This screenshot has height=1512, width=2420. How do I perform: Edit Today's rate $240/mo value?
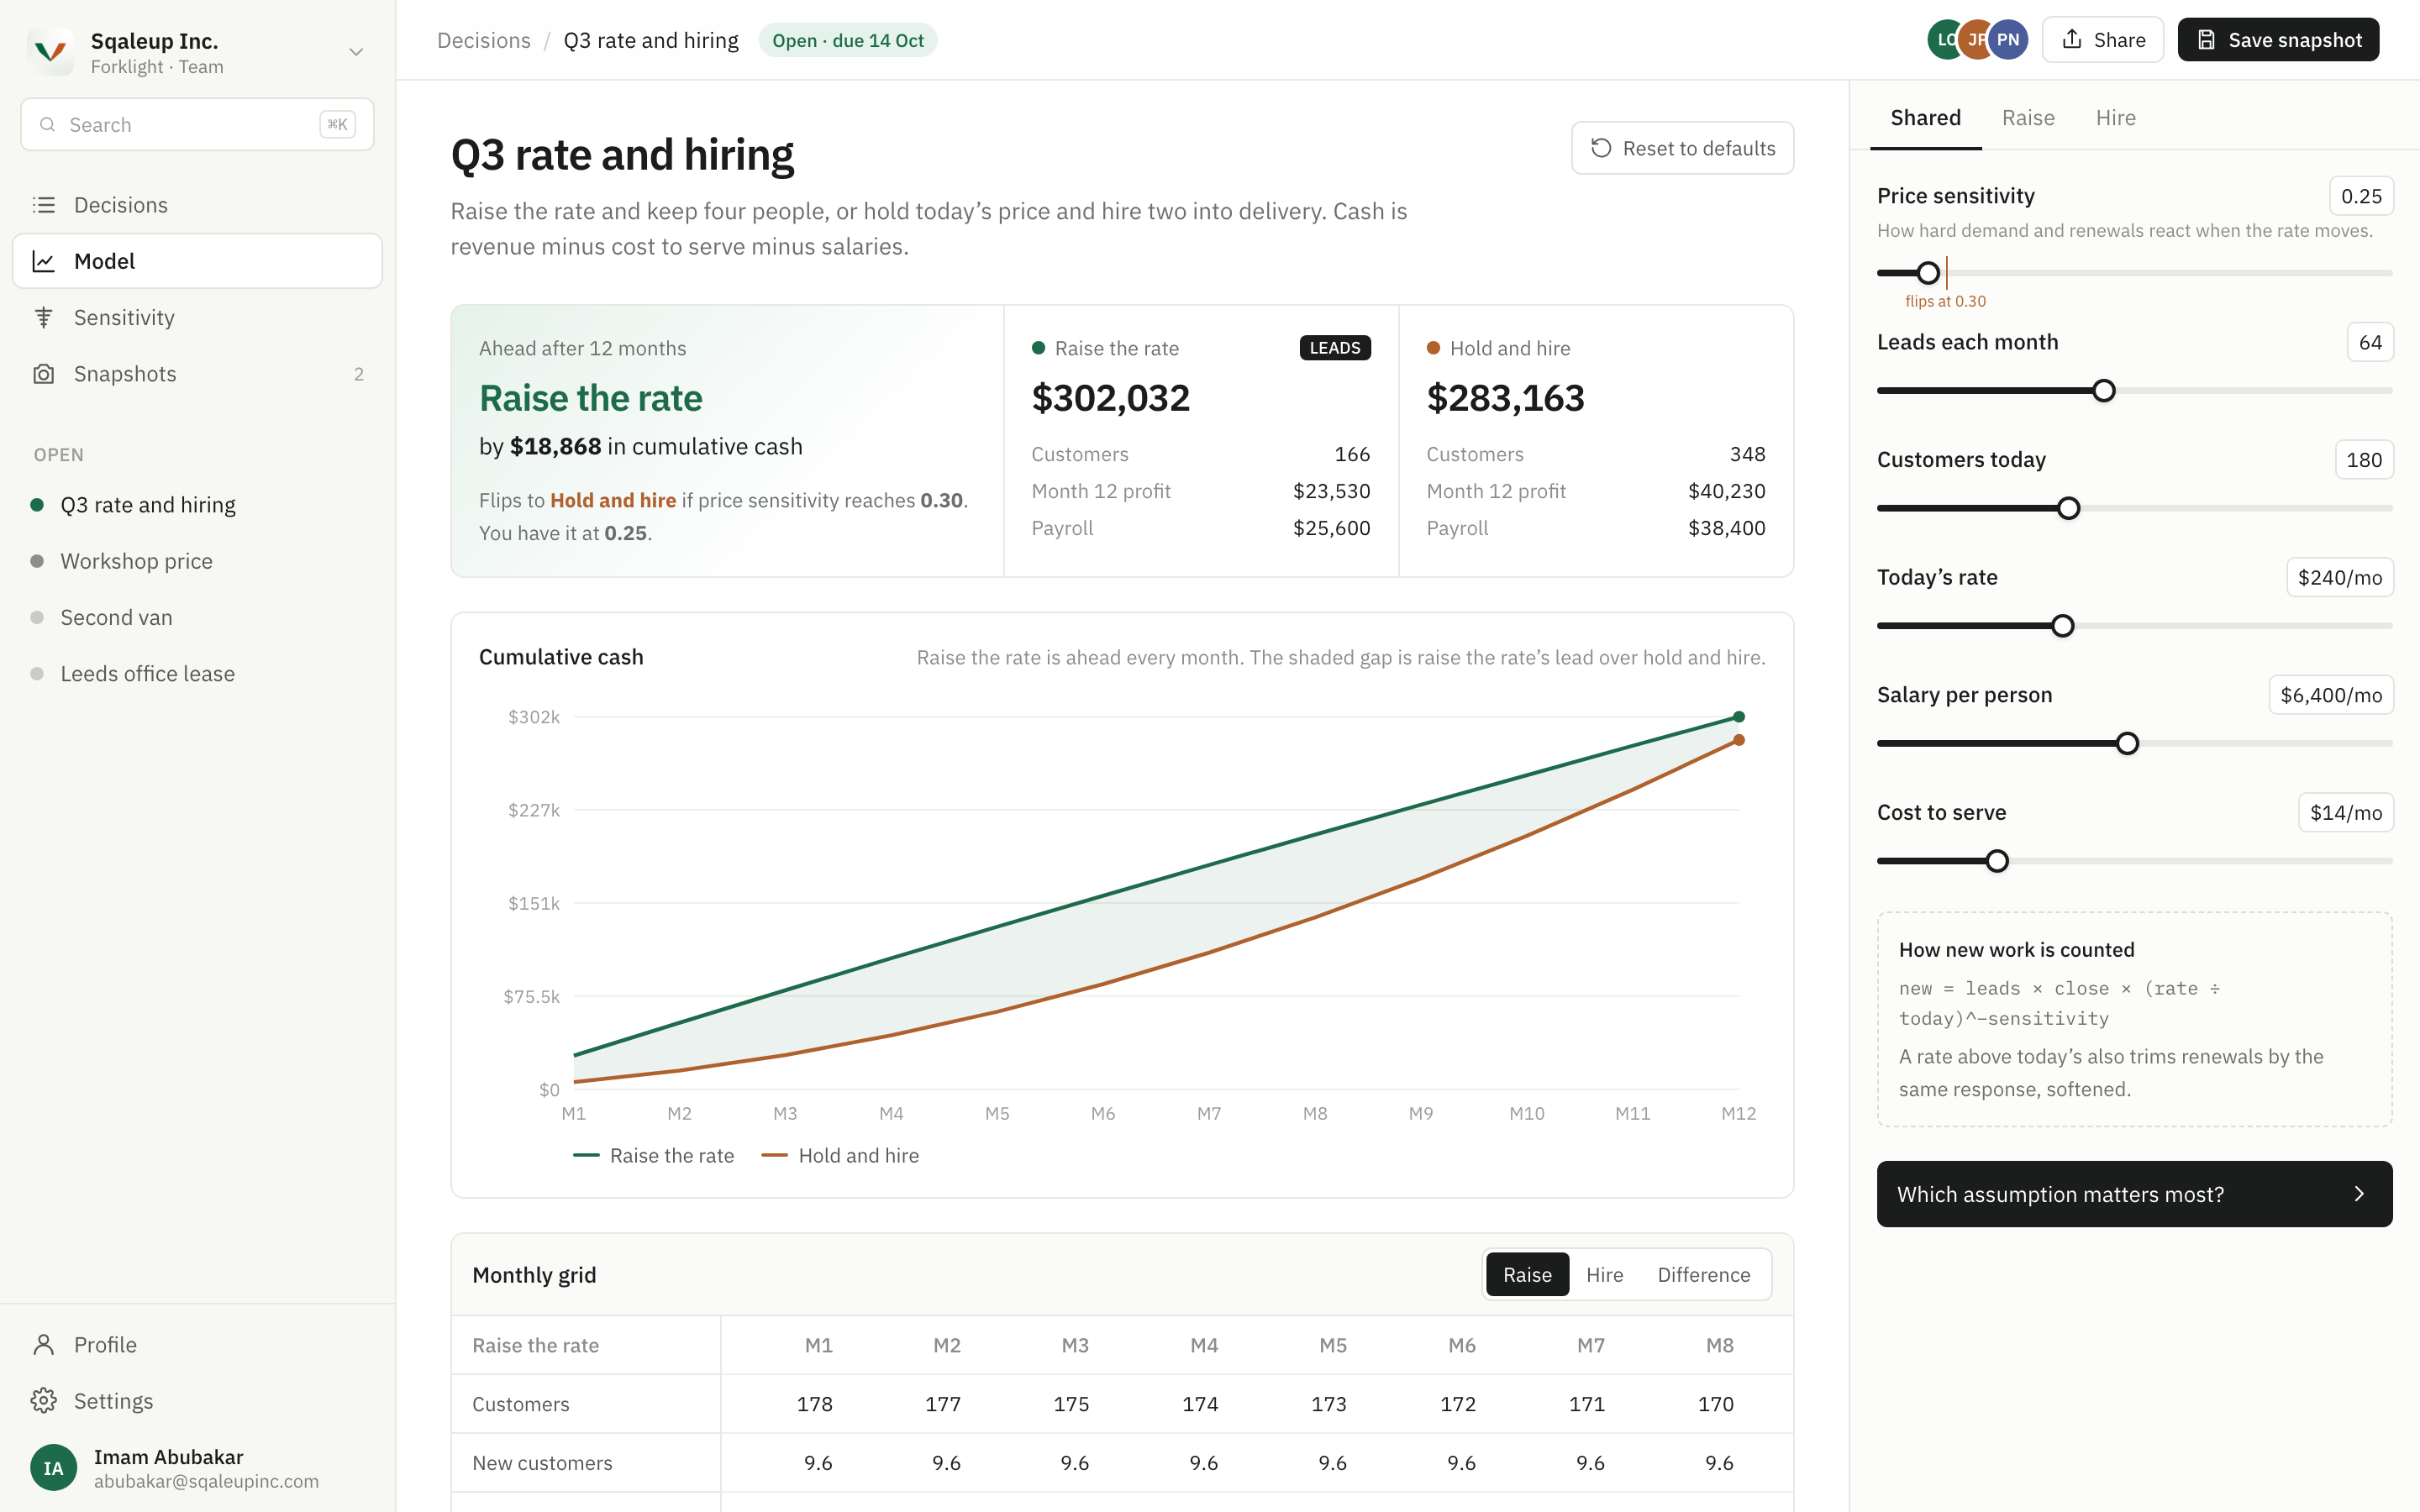2339,577
